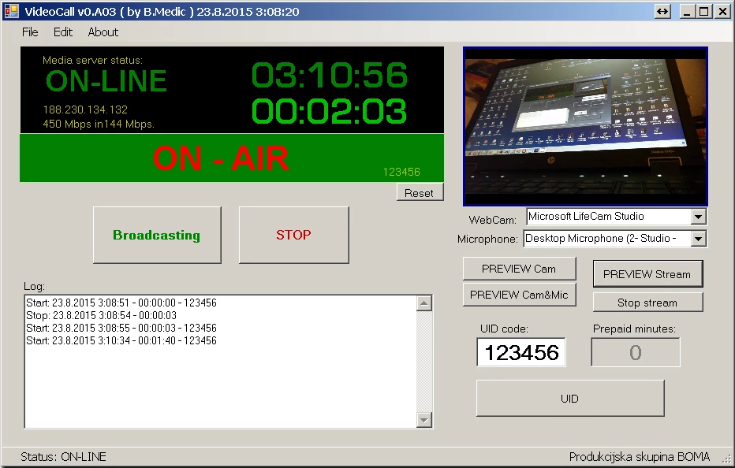
Task: Open the File menu
Action: click(30, 32)
